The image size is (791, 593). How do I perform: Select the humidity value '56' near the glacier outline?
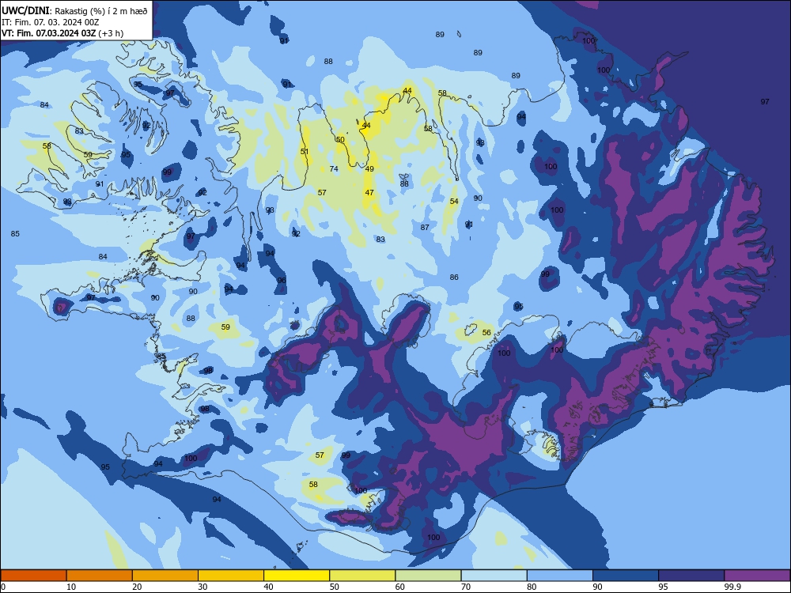pyautogui.click(x=486, y=333)
